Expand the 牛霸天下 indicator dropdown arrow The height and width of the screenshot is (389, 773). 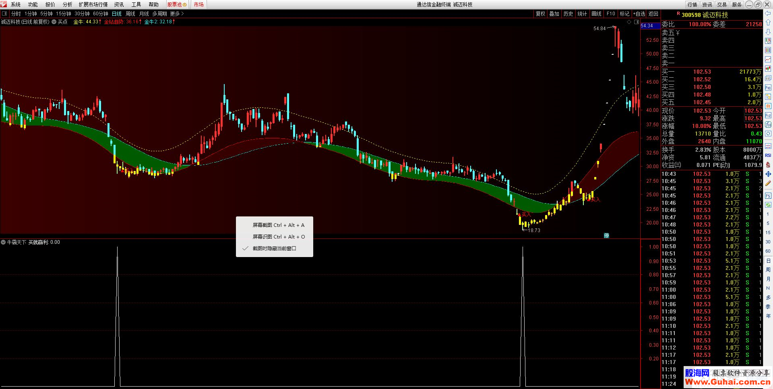[3, 242]
